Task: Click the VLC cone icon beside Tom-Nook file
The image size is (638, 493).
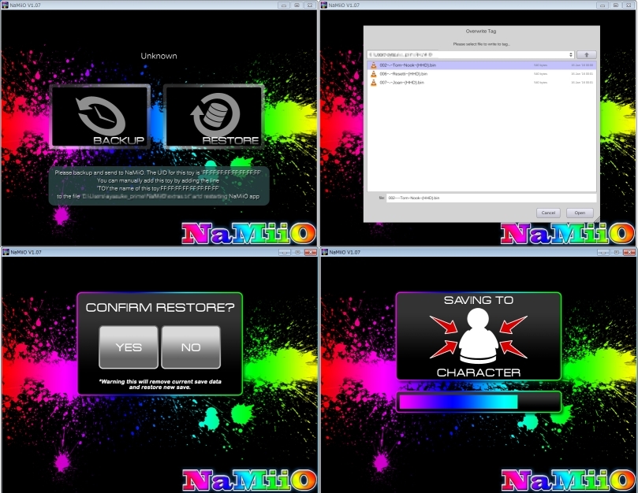Action: [373, 65]
